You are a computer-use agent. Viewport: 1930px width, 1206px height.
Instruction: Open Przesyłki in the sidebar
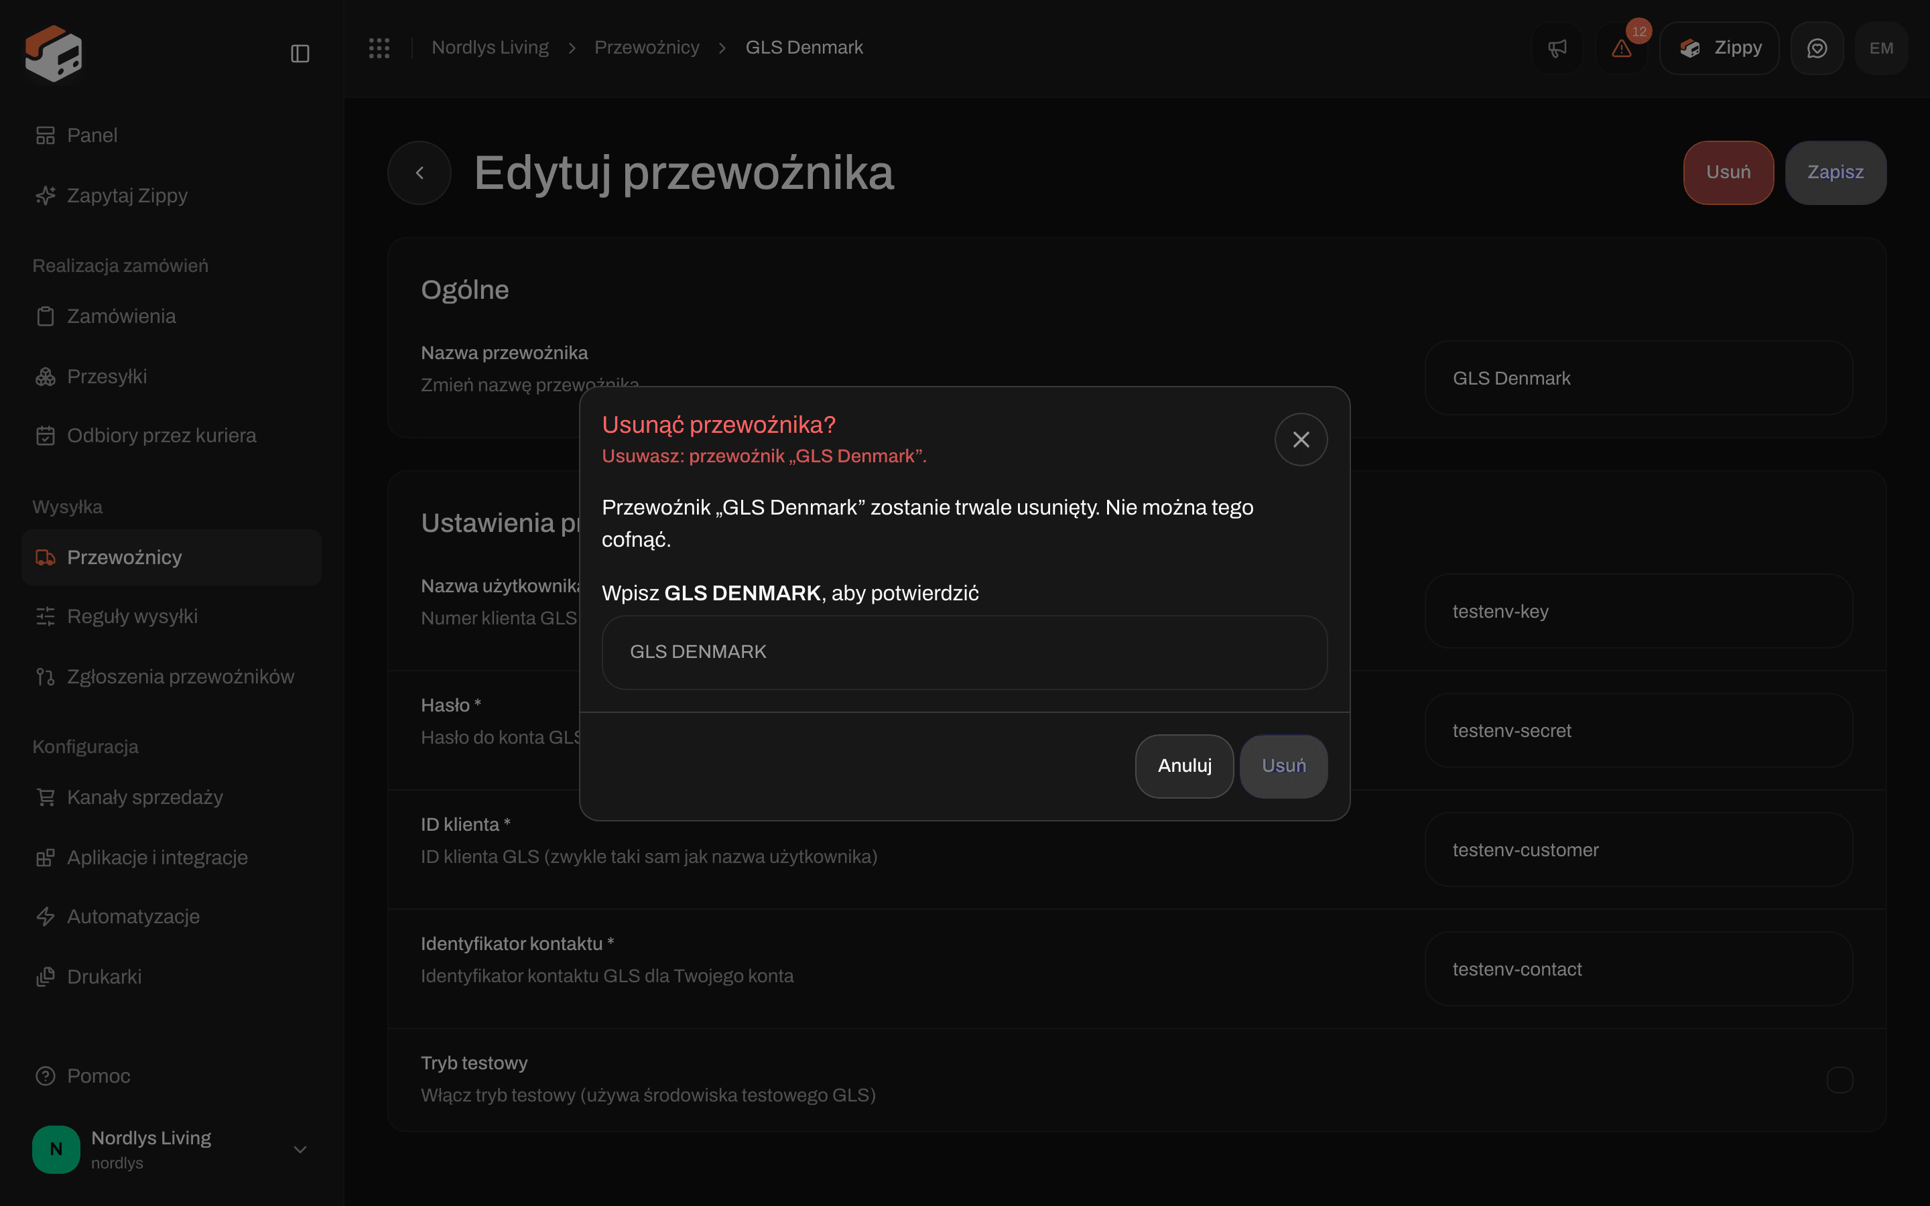tap(172, 377)
